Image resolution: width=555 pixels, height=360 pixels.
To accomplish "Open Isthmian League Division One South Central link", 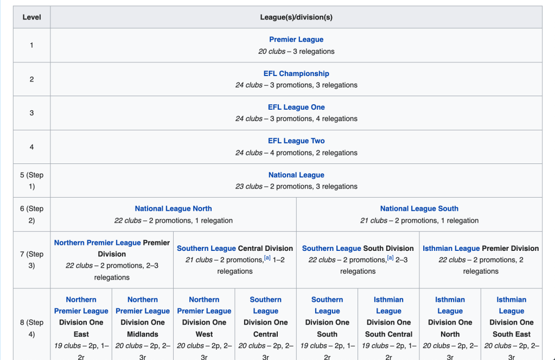I will (x=388, y=305).
